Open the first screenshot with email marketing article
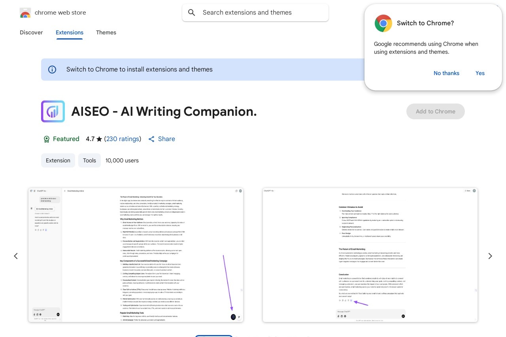 (136, 255)
